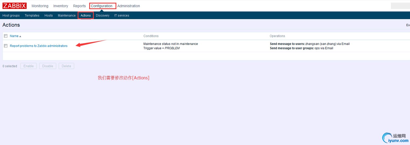Open the Configuration menu
The height and width of the screenshot is (145, 410).
[x=102, y=6]
